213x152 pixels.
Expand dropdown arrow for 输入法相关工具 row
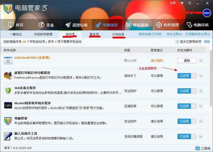pyautogui.click(x=201, y=136)
